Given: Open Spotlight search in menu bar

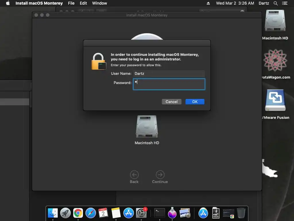Looking at the screenshot, I should 275,3.
